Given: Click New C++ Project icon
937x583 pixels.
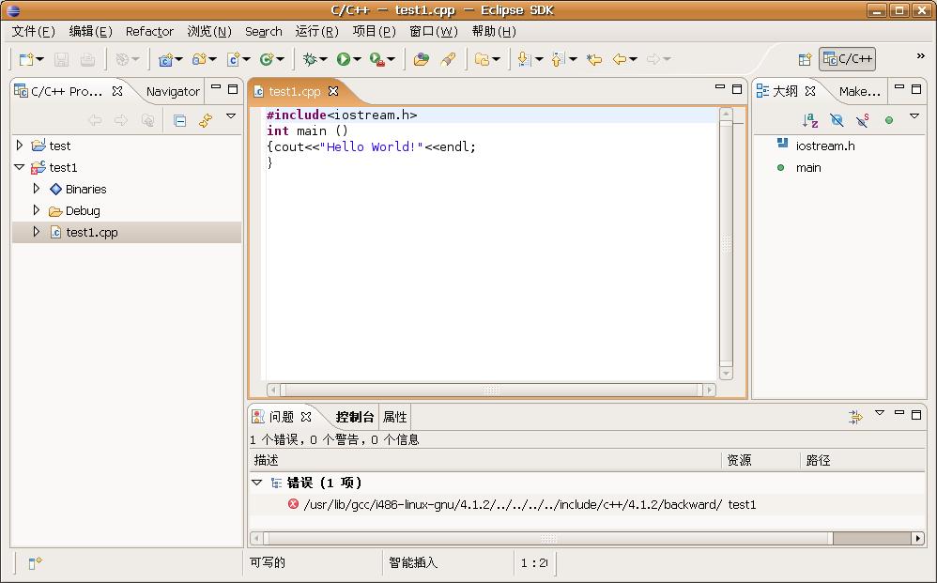Looking at the screenshot, I should point(165,59).
